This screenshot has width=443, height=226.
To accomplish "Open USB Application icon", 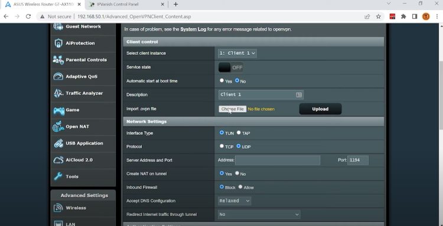I will tap(58, 143).
